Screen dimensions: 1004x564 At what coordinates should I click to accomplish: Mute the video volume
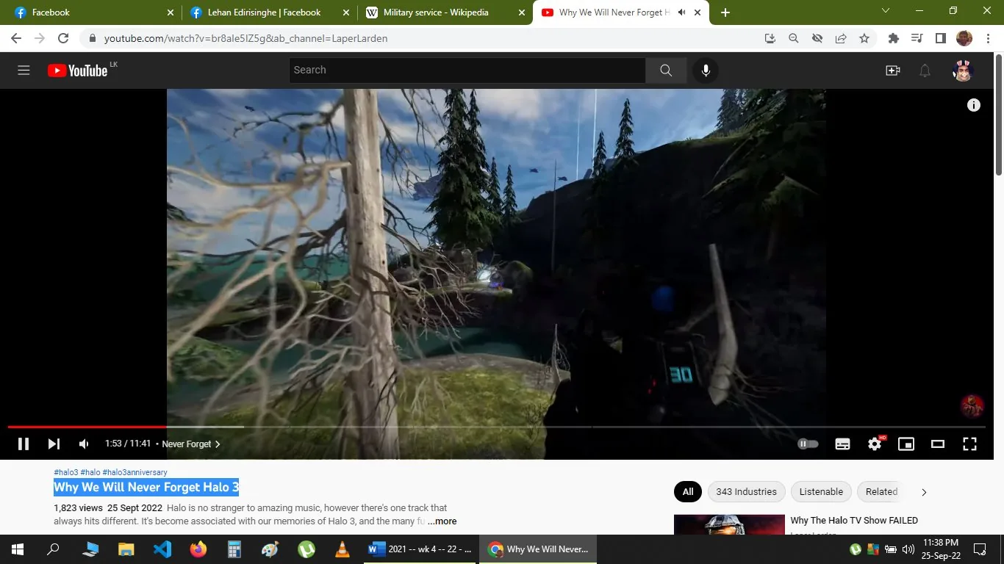tap(83, 444)
